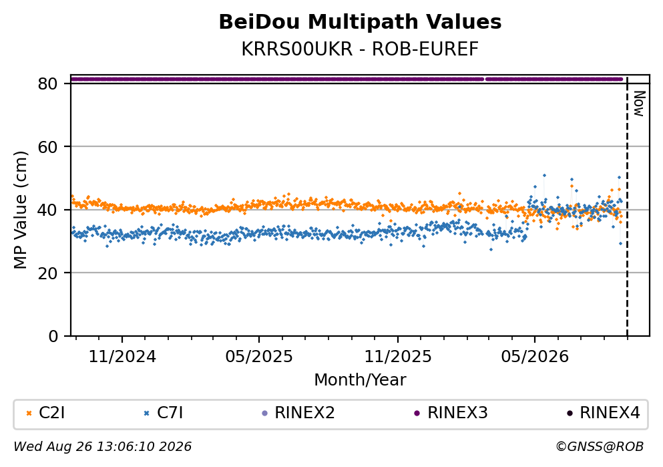
Task: Click the 11/2025 x-axis tick label
Action: click(398, 357)
